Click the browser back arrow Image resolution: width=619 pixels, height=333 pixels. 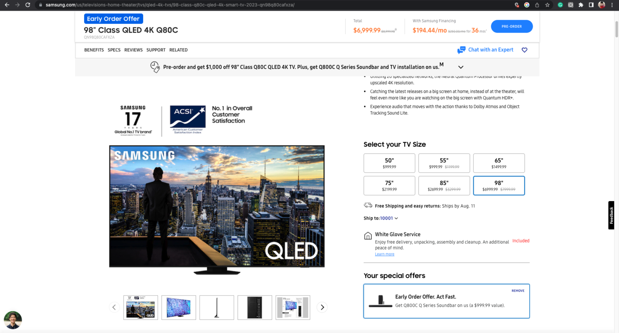click(x=7, y=5)
